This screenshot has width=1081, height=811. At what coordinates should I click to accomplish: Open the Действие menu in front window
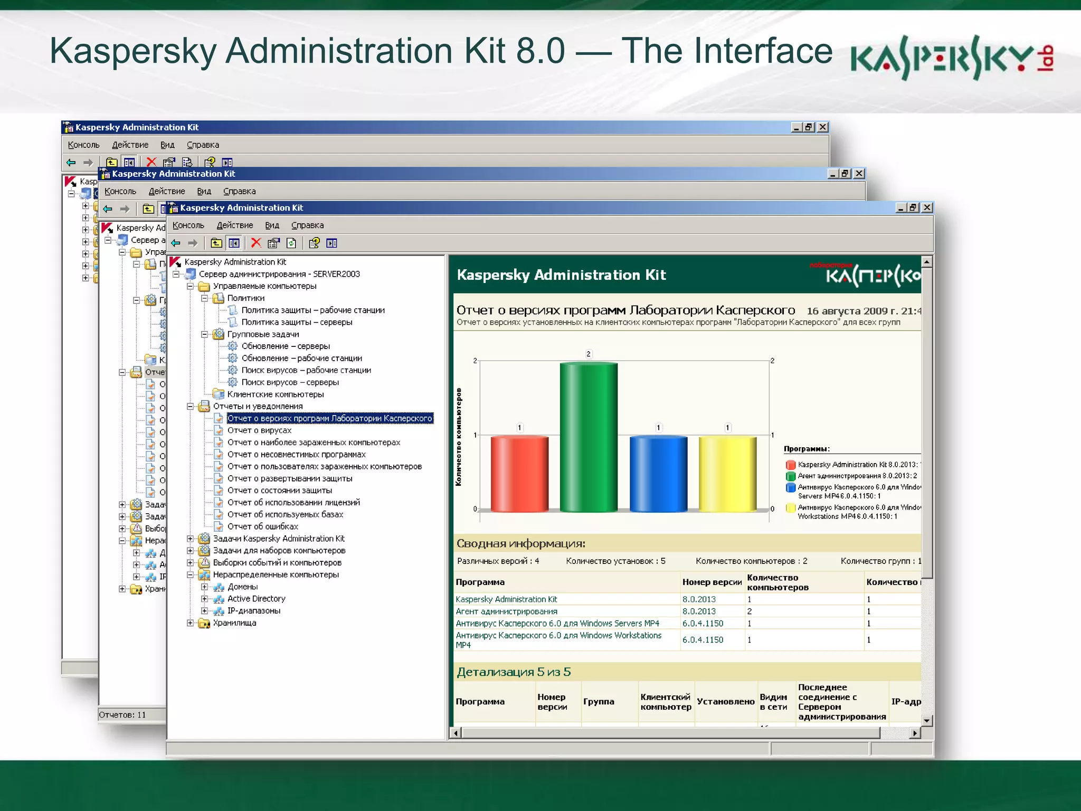[235, 225]
